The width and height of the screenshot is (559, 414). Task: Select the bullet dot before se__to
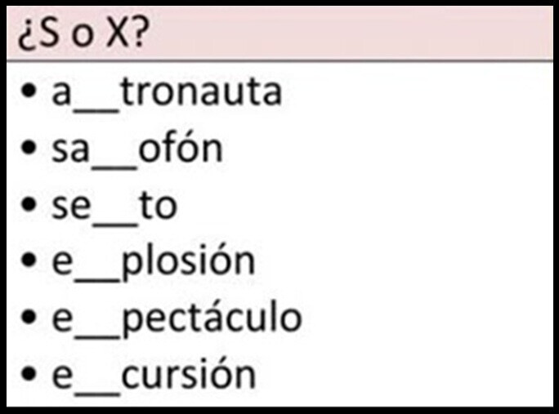pos(29,204)
